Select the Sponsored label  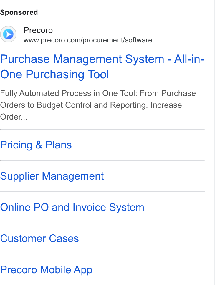[x=19, y=12]
